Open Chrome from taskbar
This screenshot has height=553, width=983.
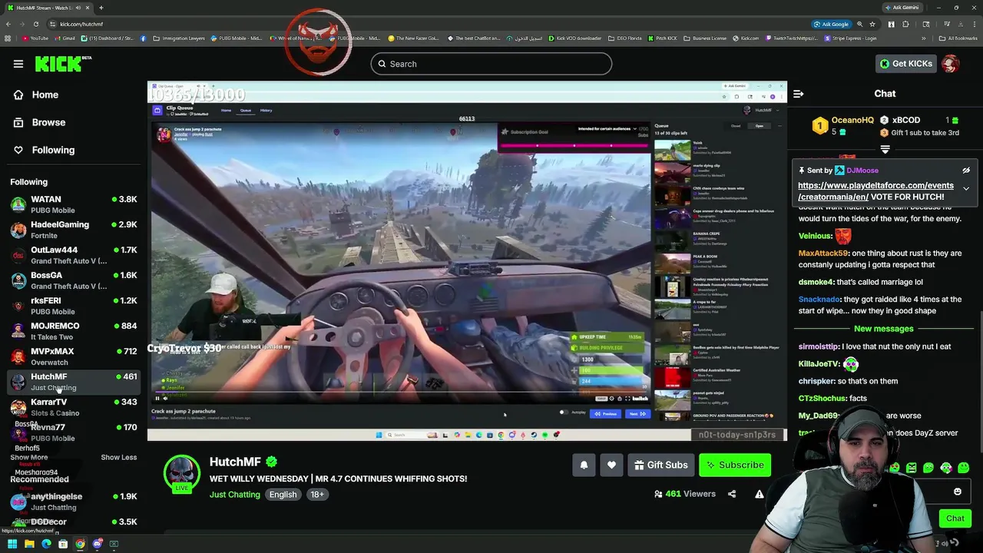coord(80,544)
